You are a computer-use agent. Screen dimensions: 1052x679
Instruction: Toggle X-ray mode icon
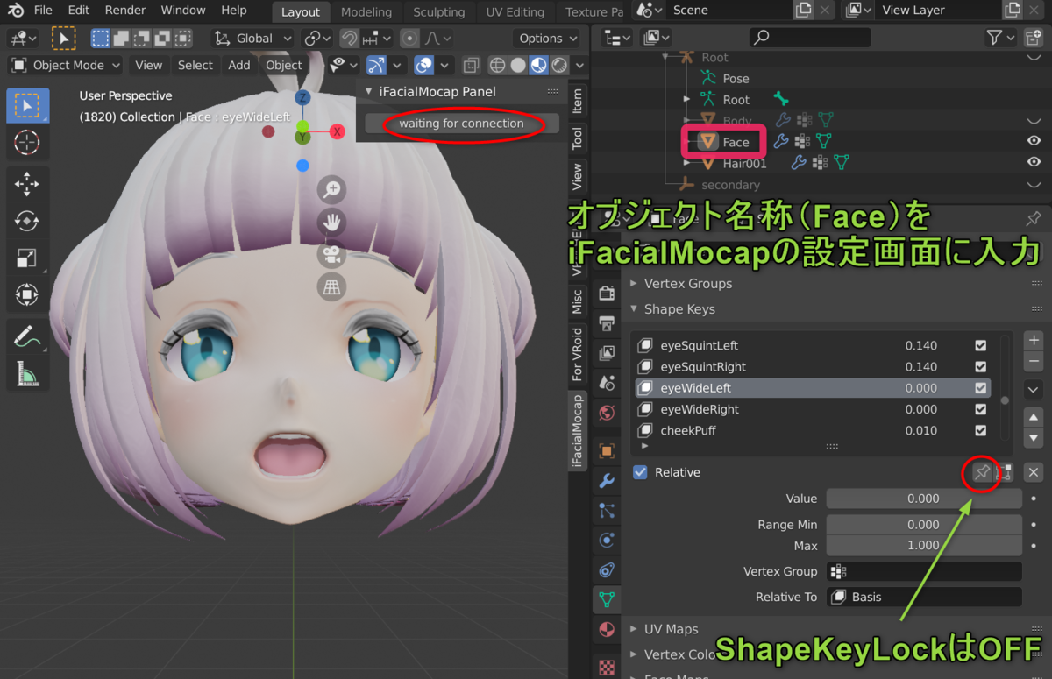[x=471, y=65]
